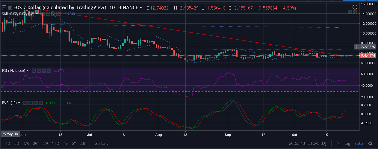
Task: Select the 6M time range
Action: (x=45, y=143)
